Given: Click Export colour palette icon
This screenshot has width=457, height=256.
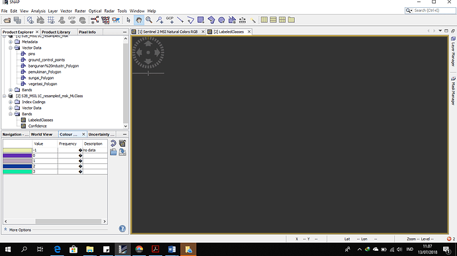Looking at the screenshot, I should [123, 152].
